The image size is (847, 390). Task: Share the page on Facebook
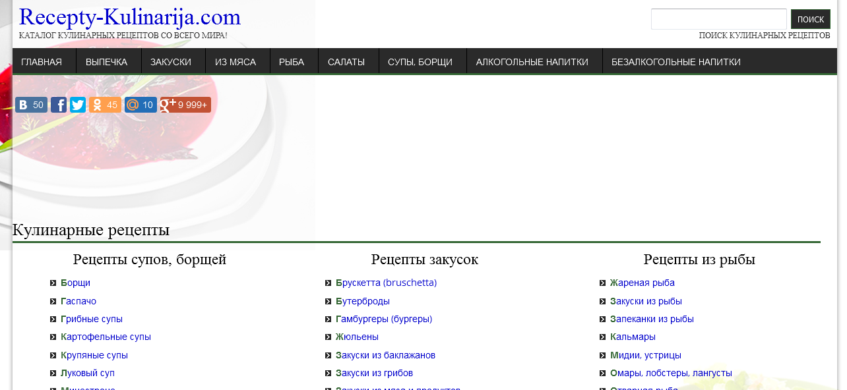pyautogui.click(x=59, y=105)
